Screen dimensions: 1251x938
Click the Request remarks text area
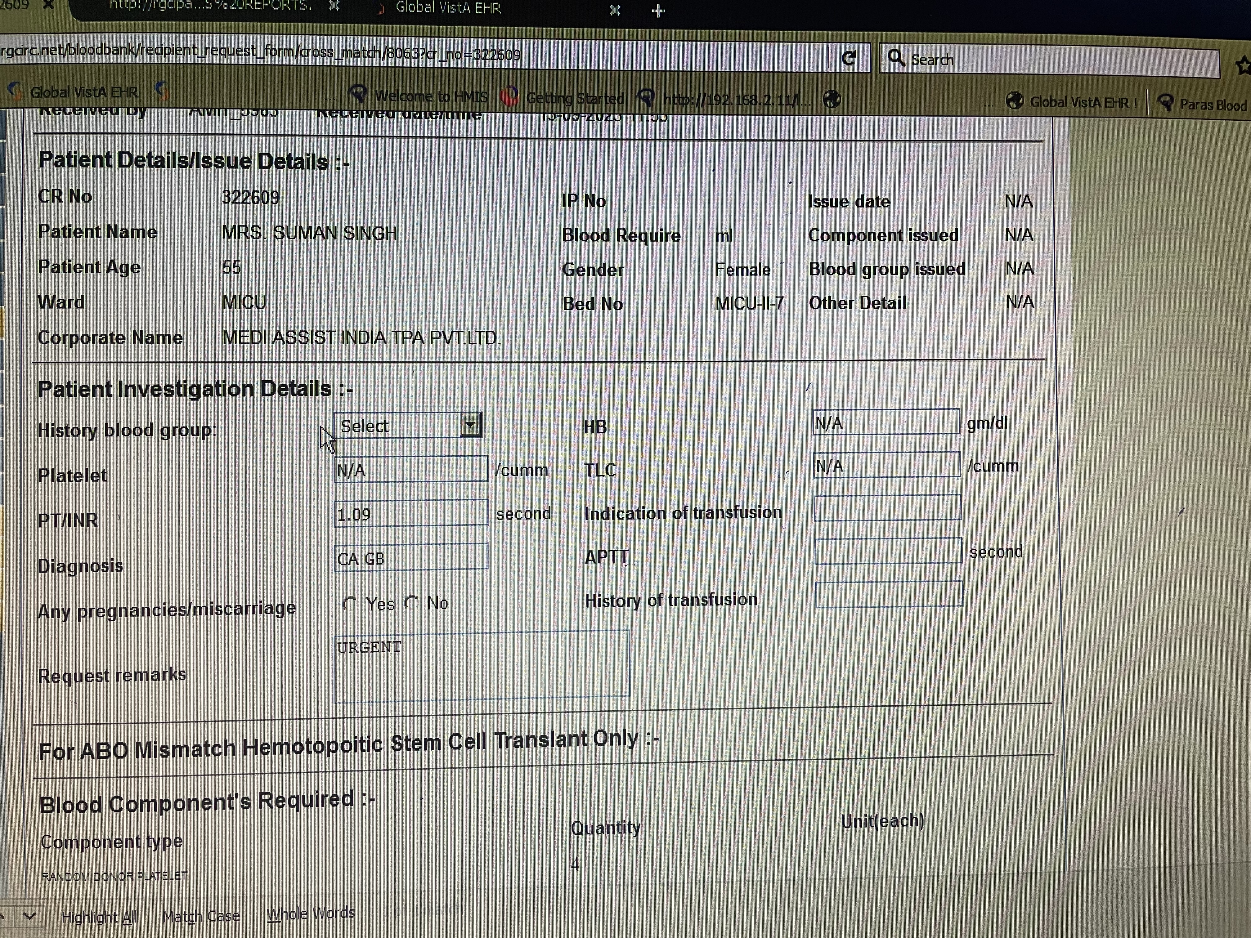click(481, 667)
